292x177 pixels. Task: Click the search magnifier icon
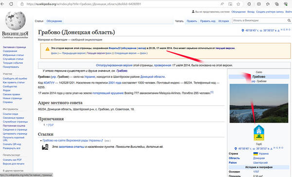click(x=289, y=20)
